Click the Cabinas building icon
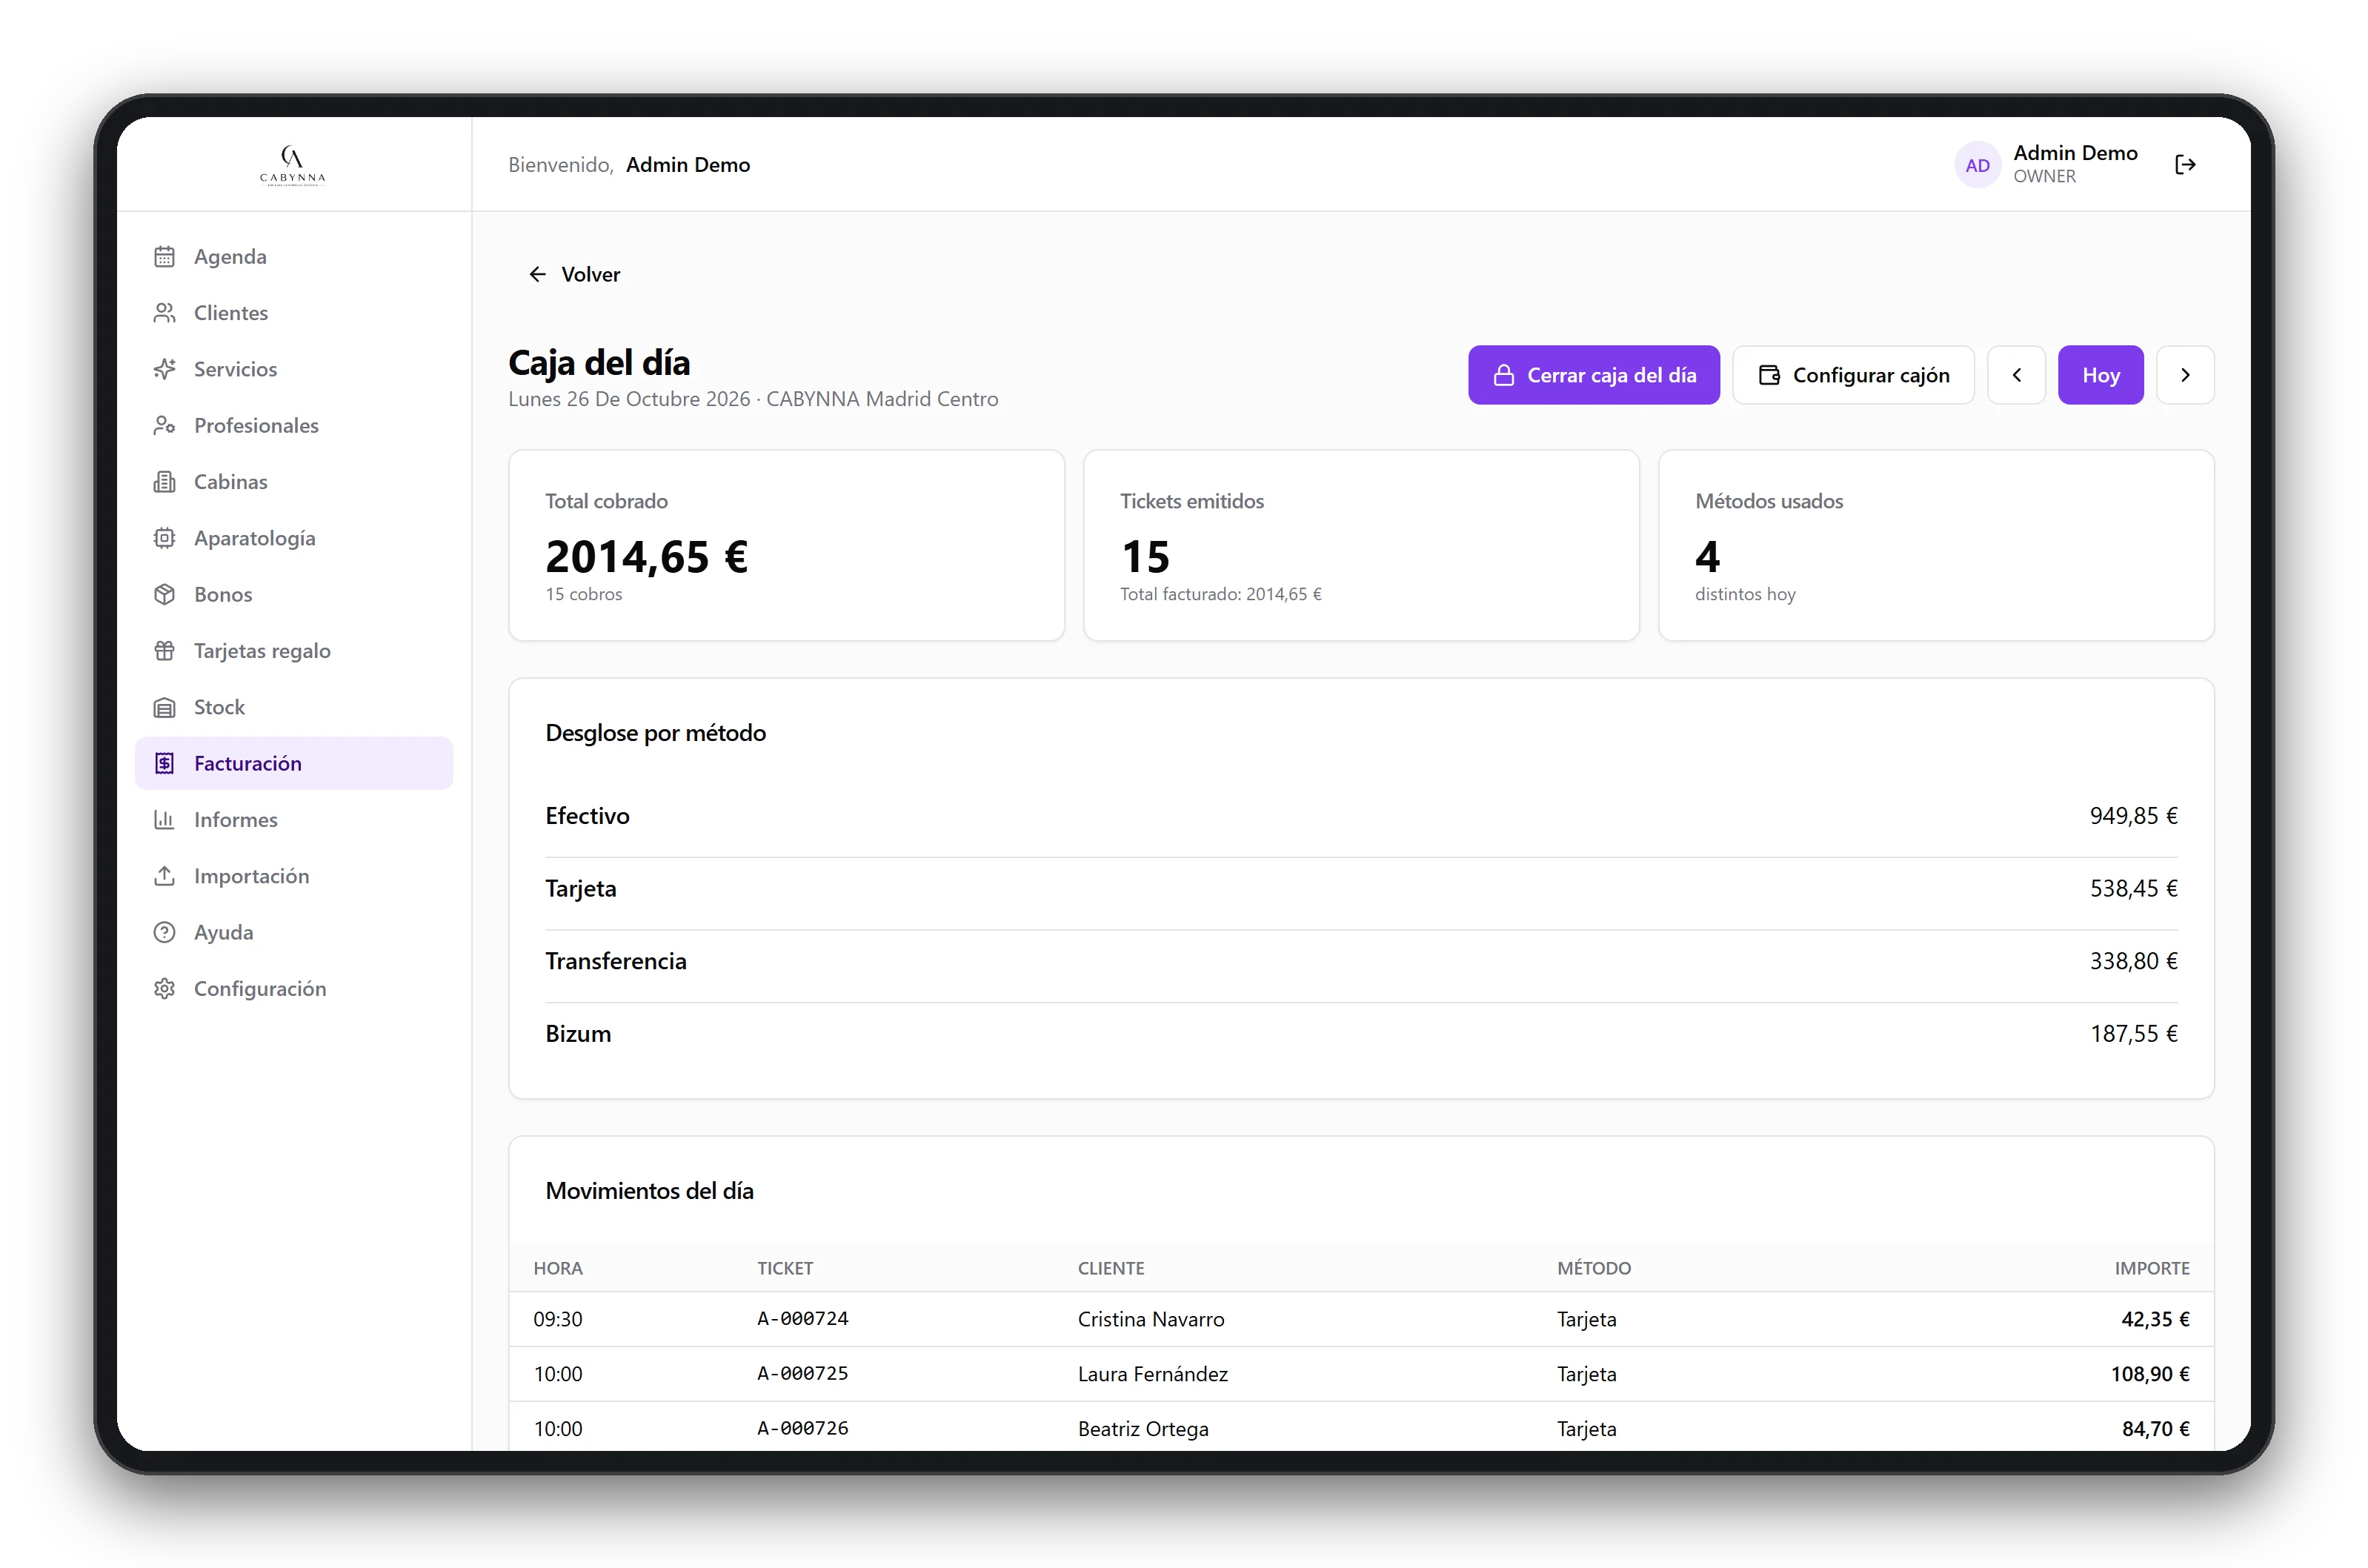This screenshot has width=2368, height=1568. click(x=165, y=482)
